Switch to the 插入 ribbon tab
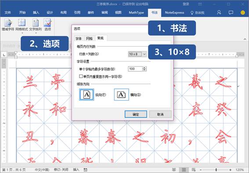The height and width of the screenshot is (173, 249). point(36,12)
